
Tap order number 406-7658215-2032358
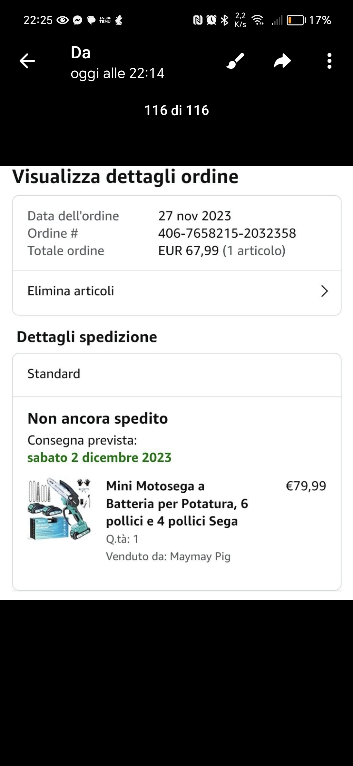coord(227,233)
